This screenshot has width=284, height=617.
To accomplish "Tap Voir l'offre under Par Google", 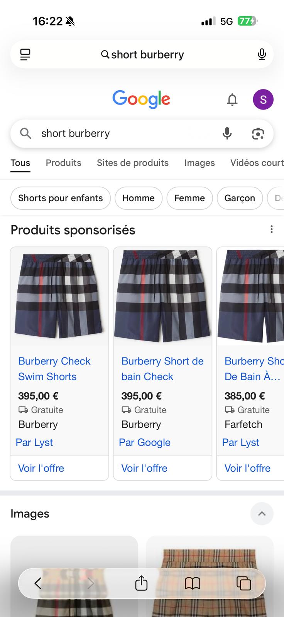I will coord(144,468).
